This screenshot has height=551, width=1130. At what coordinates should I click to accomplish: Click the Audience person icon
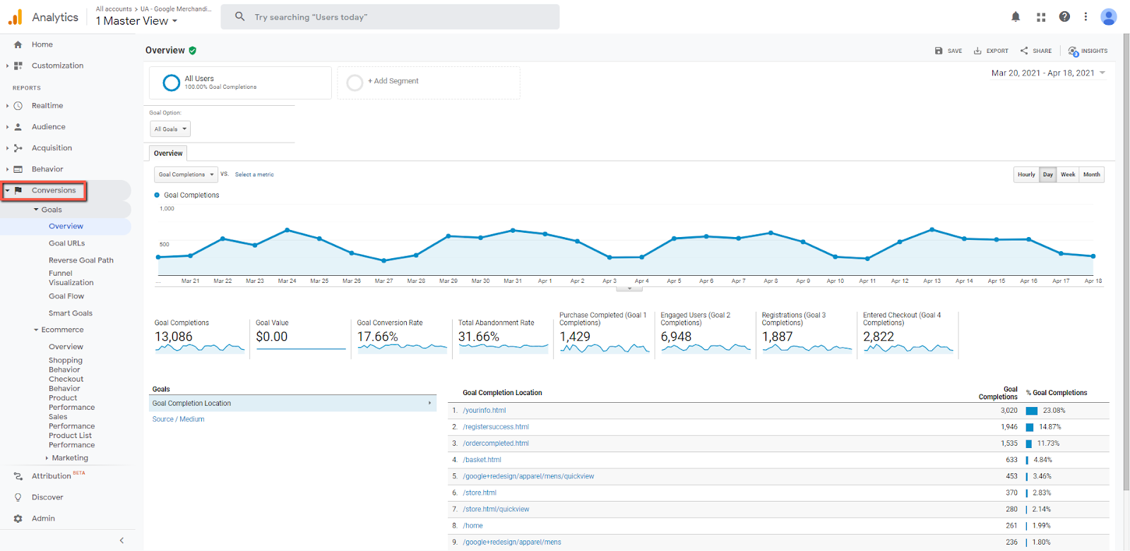coord(18,127)
